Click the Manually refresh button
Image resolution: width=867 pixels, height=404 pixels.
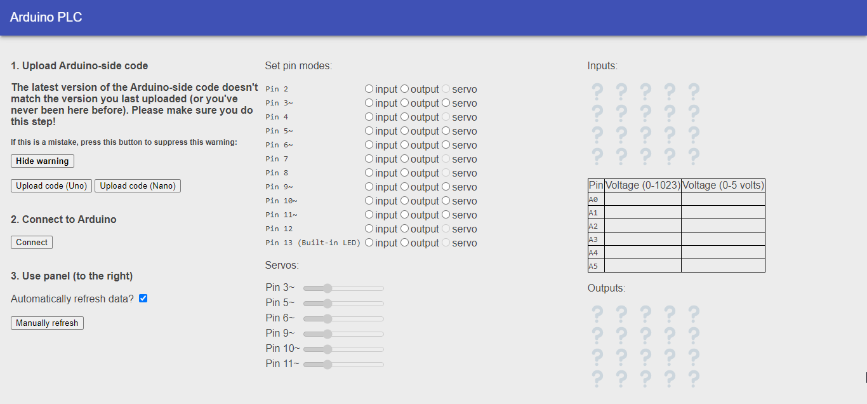[x=47, y=323]
